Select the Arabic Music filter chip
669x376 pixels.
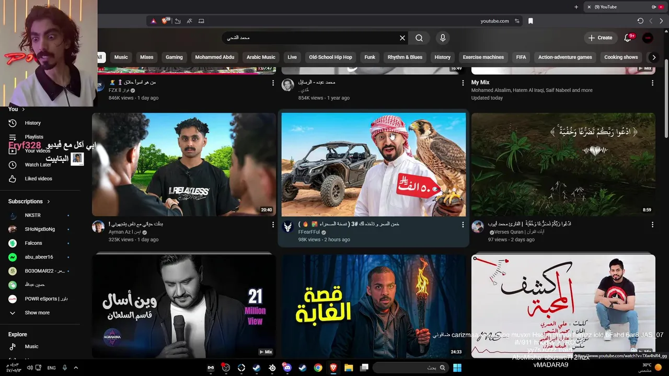coord(261,57)
